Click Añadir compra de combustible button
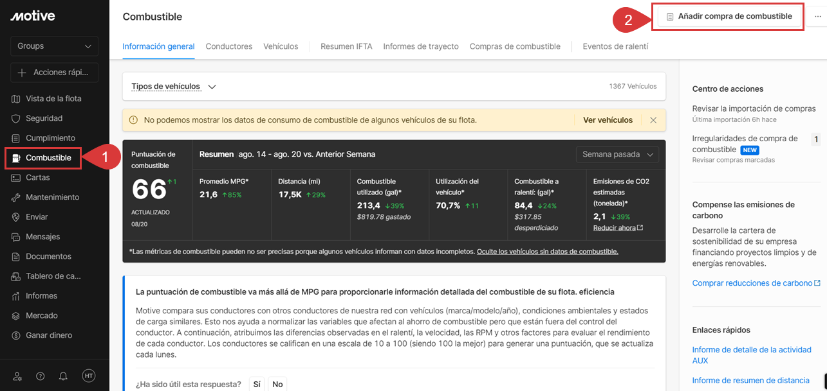Screen dimensions: 827x391 click(x=729, y=16)
